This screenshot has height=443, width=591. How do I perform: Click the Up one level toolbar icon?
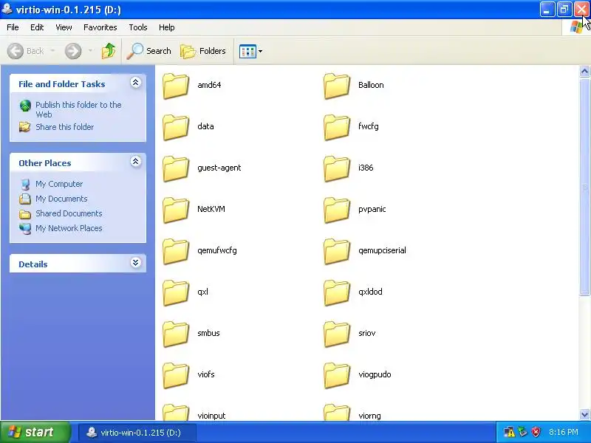pyautogui.click(x=109, y=51)
